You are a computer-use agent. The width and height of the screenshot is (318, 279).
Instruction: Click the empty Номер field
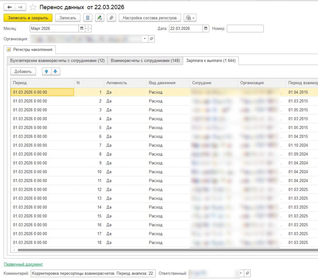pyautogui.click(x=245, y=28)
